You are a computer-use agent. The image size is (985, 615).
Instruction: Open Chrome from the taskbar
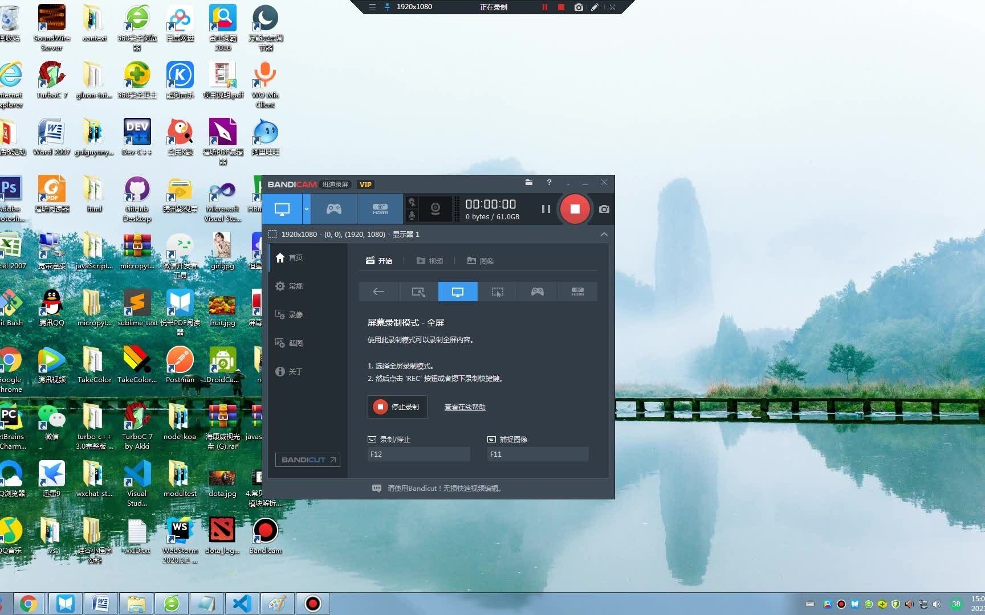[28, 604]
